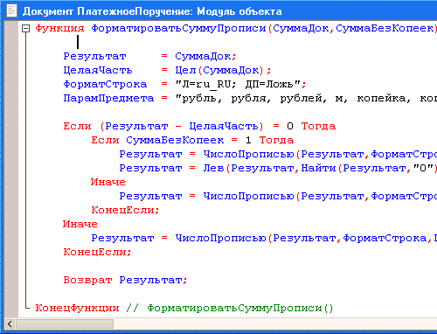
Task: Click the variable 'ЦелаяЧасть' in its assignment line
Action: click(98, 70)
